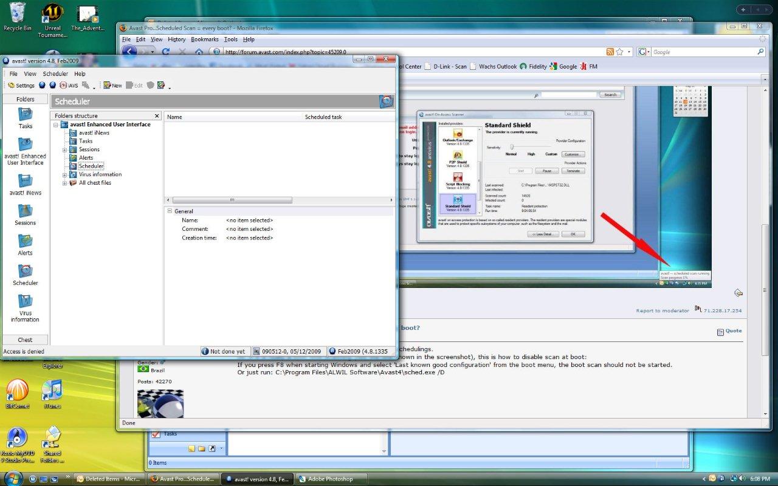The image size is (778, 486).
Task: Open the Help menu in avast!
Action: [80, 74]
